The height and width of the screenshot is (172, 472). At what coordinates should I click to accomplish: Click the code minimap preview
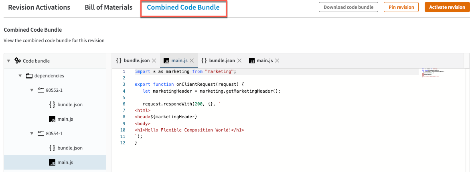pyautogui.click(x=433, y=73)
